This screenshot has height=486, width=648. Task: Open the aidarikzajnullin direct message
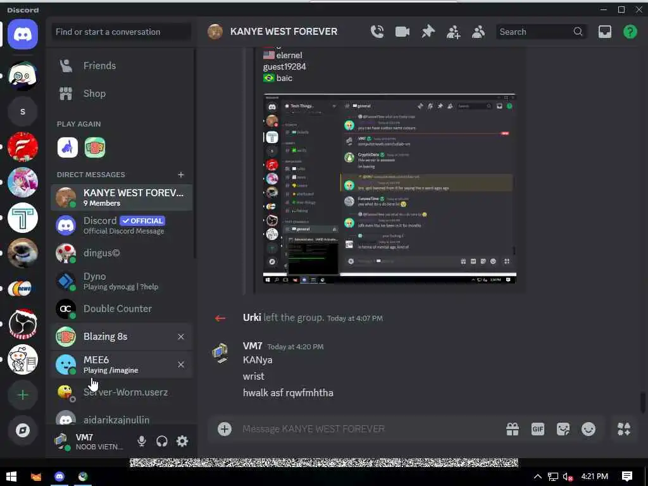(122, 418)
